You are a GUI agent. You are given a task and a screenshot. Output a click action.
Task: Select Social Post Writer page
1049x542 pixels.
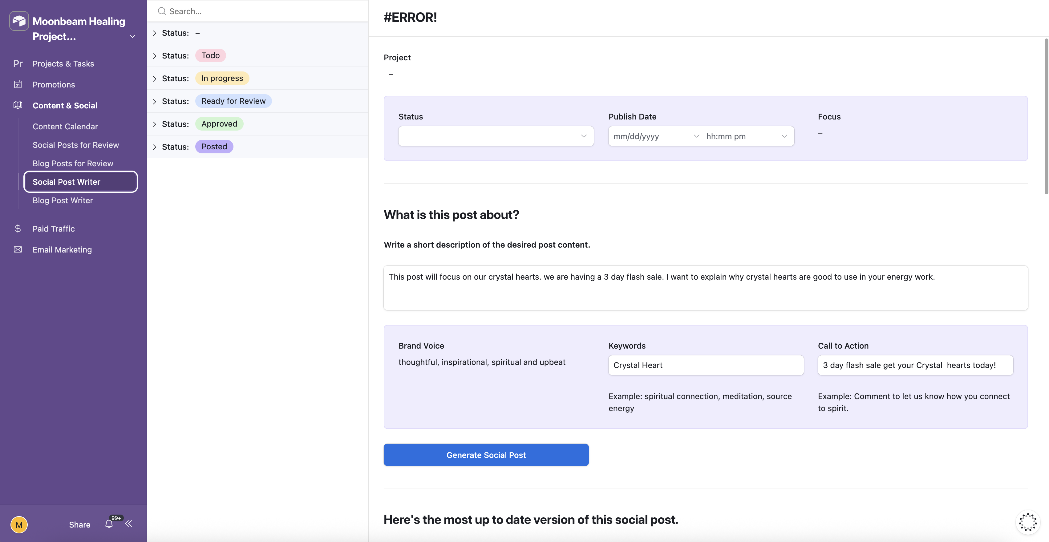(x=81, y=182)
